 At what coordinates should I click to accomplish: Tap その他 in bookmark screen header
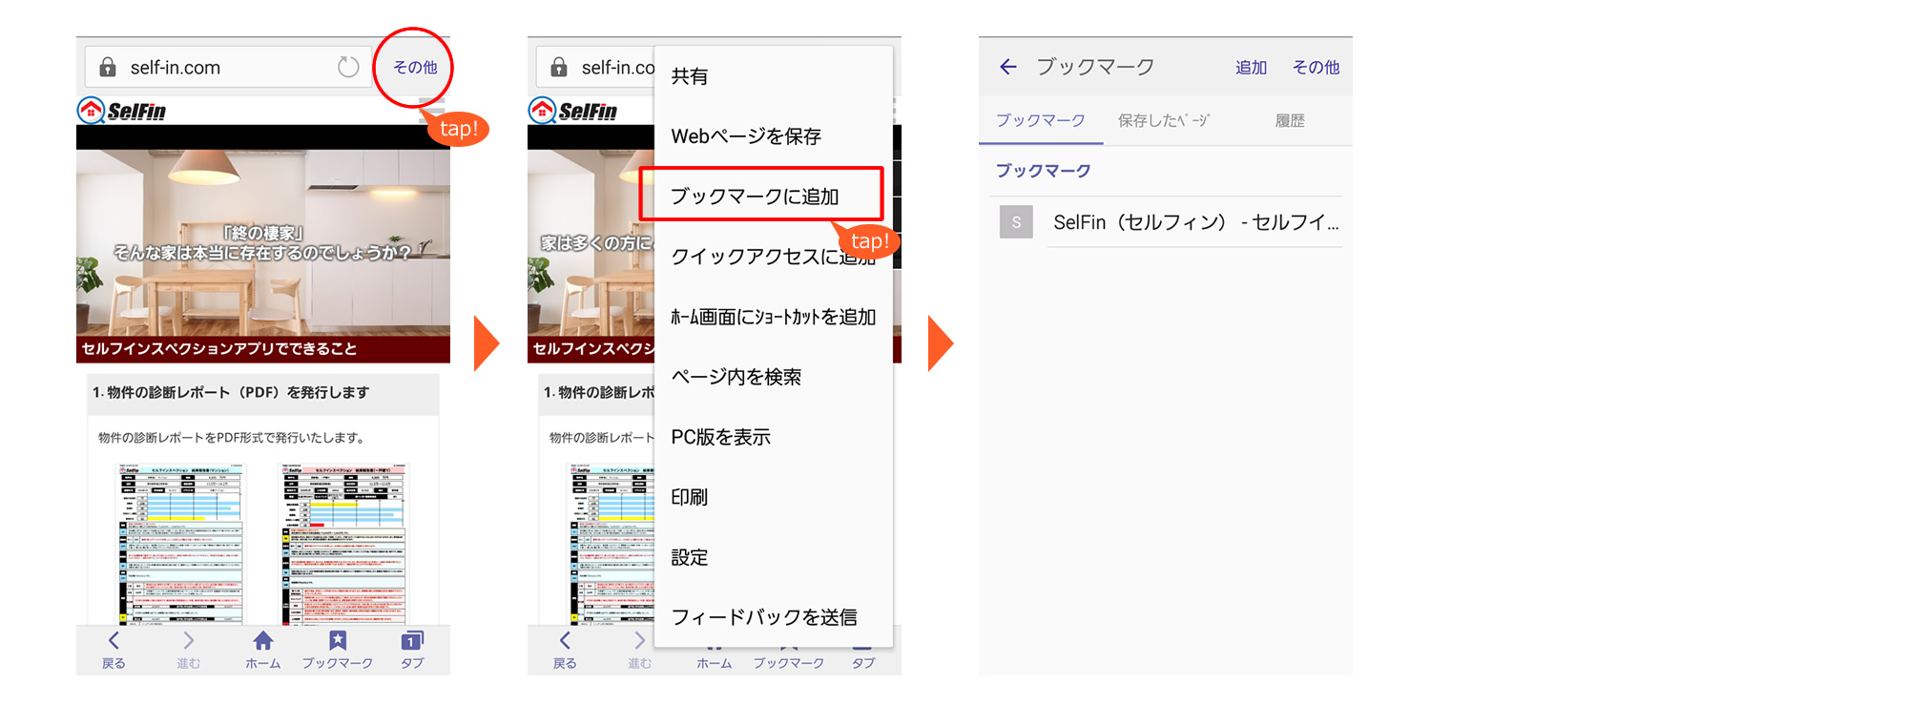point(1316,68)
